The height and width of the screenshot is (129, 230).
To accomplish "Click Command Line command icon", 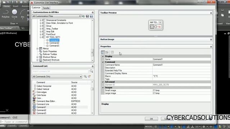I will (x=34, y=104).
